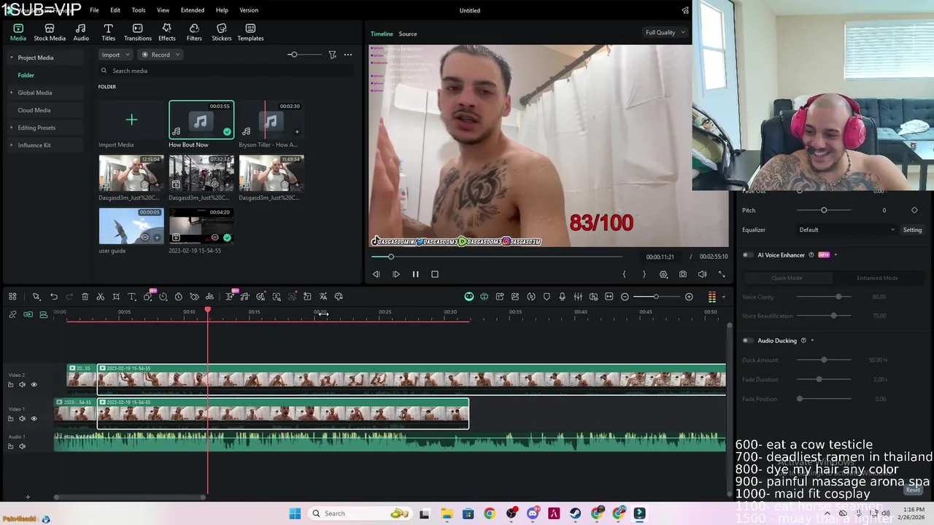934x525 pixels.
Task: Open the speed clock tool
Action: click(x=178, y=297)
